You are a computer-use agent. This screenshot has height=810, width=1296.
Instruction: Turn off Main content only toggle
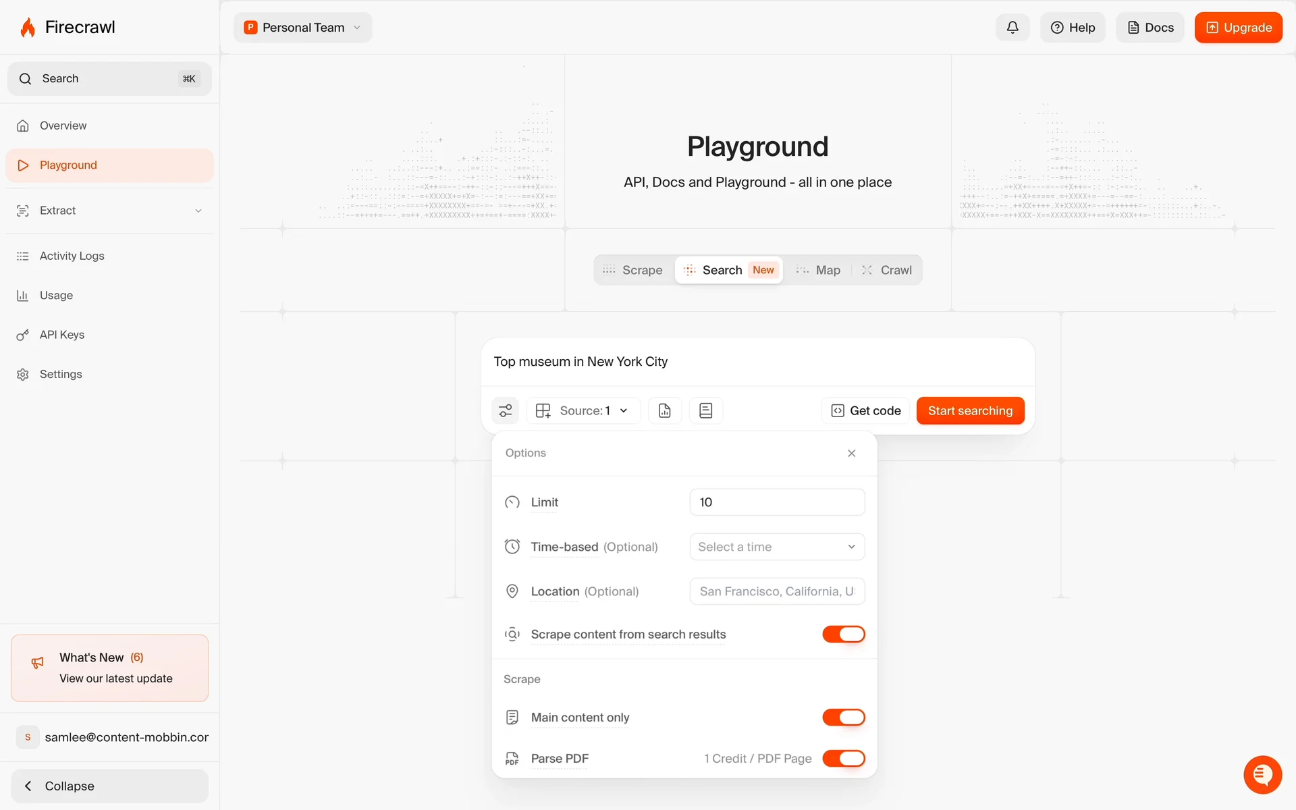point(843,718)
